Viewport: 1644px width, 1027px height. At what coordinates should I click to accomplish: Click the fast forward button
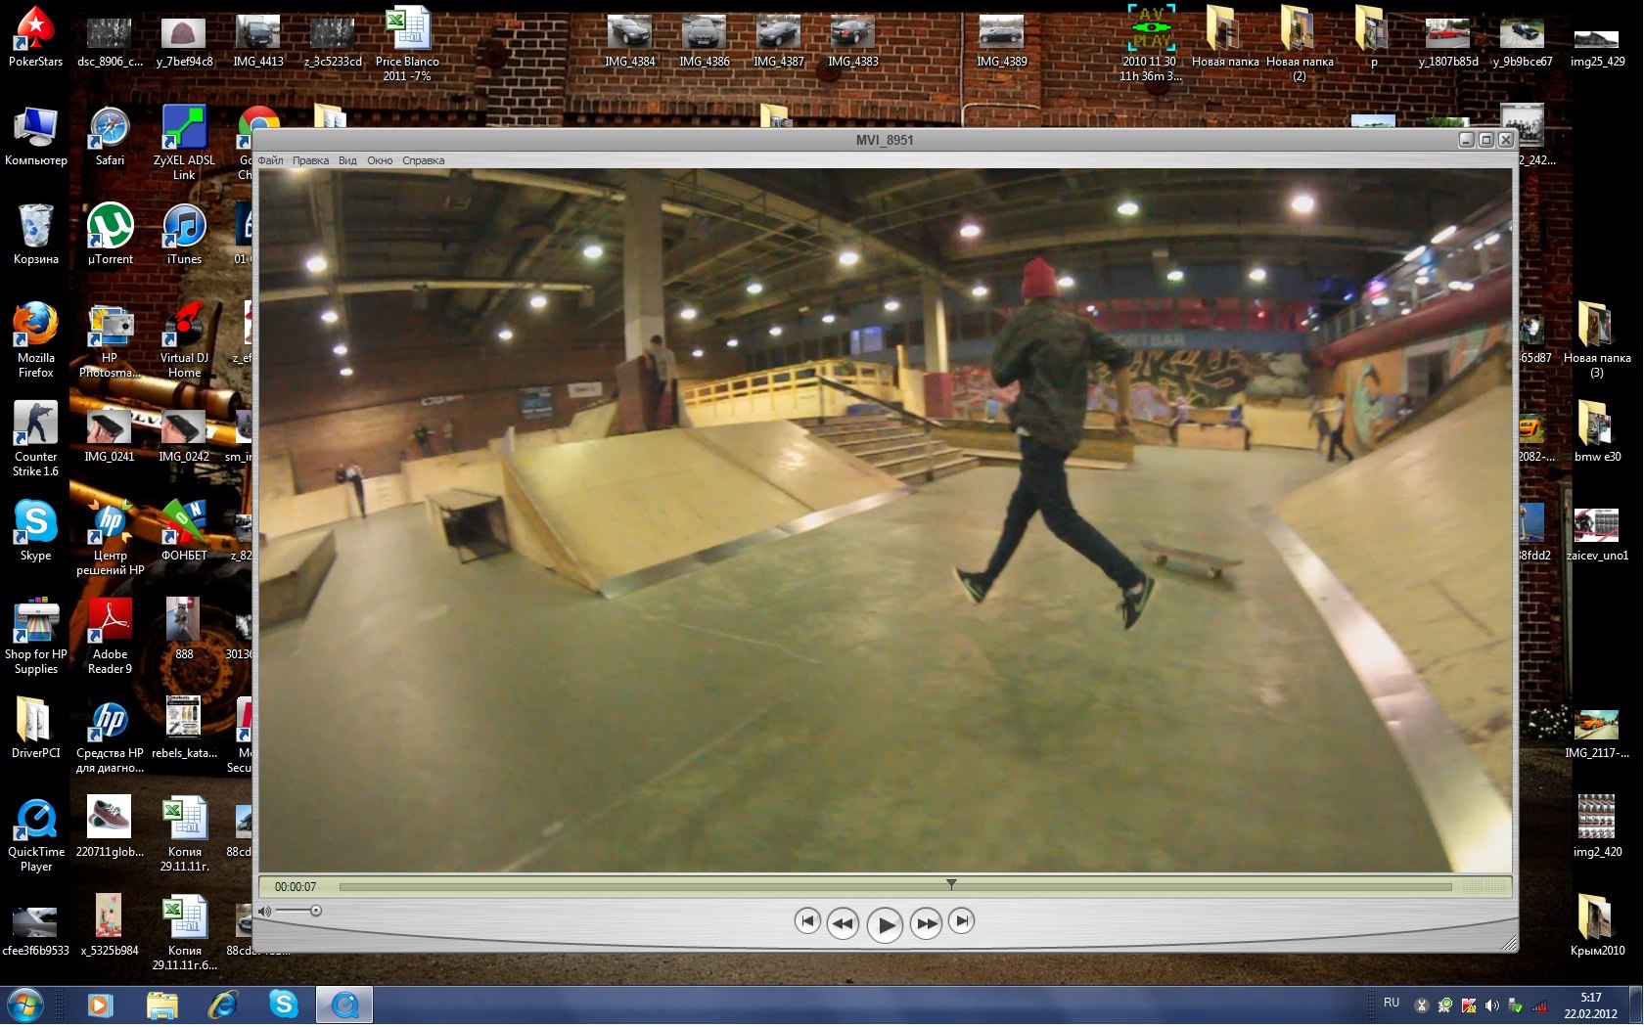pos(926,923)
